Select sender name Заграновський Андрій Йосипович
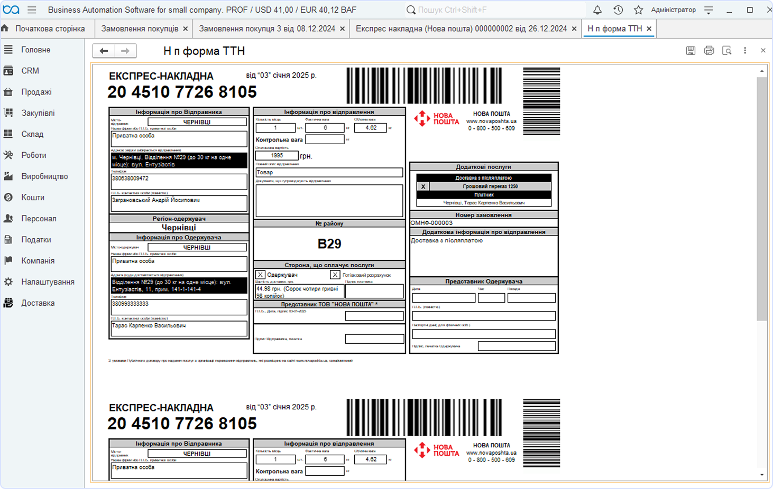Screen dimensions: 773x489 (179, 203)
